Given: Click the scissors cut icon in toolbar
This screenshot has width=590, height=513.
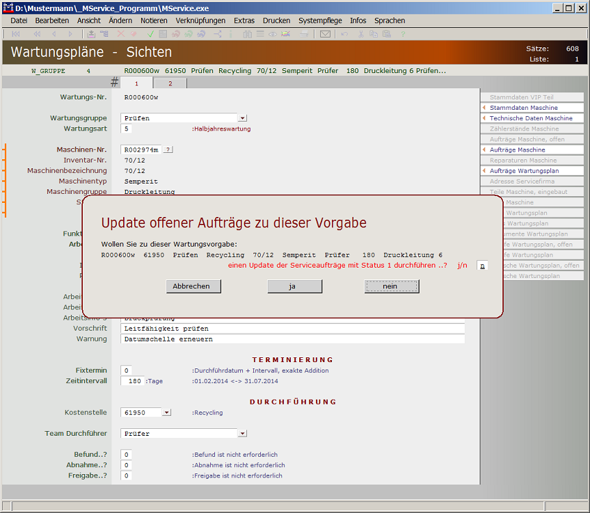Looking at the screenshot, I should click(361, 34).
